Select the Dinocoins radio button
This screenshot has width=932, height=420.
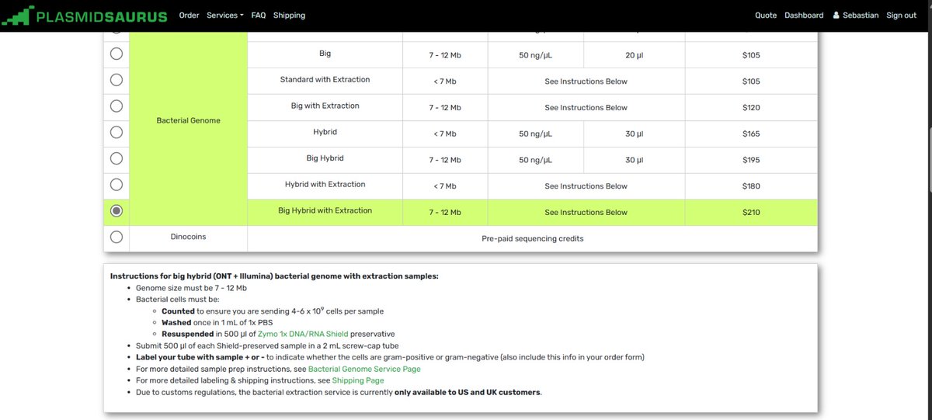[116, 238]
